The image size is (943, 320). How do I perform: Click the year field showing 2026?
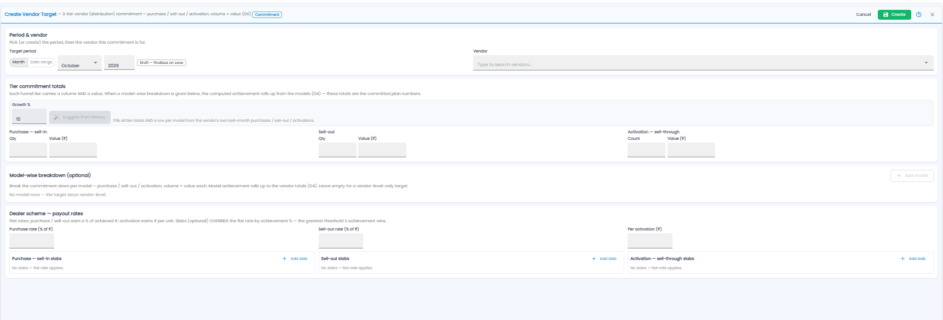click(x=119, y=63)
